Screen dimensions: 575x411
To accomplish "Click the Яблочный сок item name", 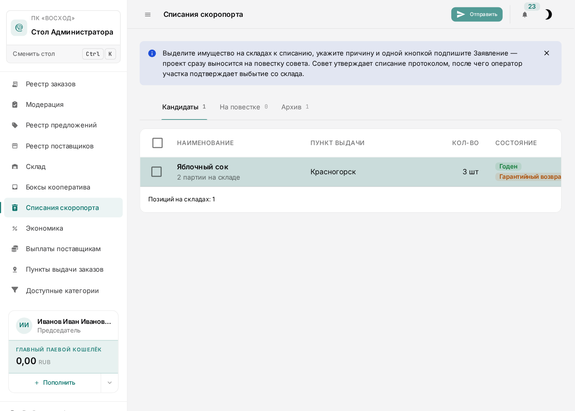I will 202,167.
